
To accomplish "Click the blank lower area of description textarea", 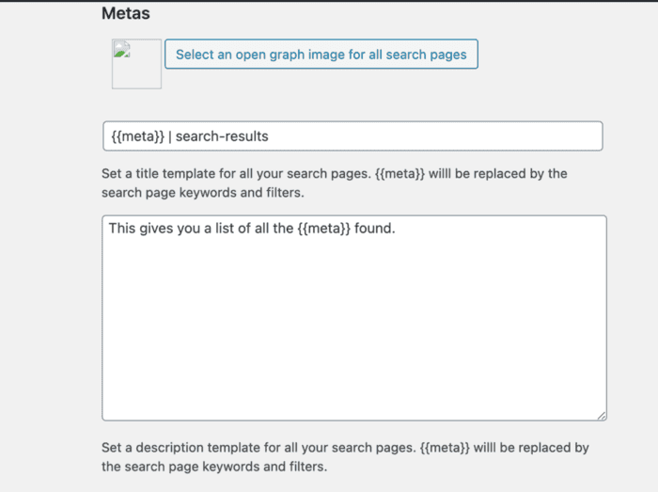I will (354, 336).
